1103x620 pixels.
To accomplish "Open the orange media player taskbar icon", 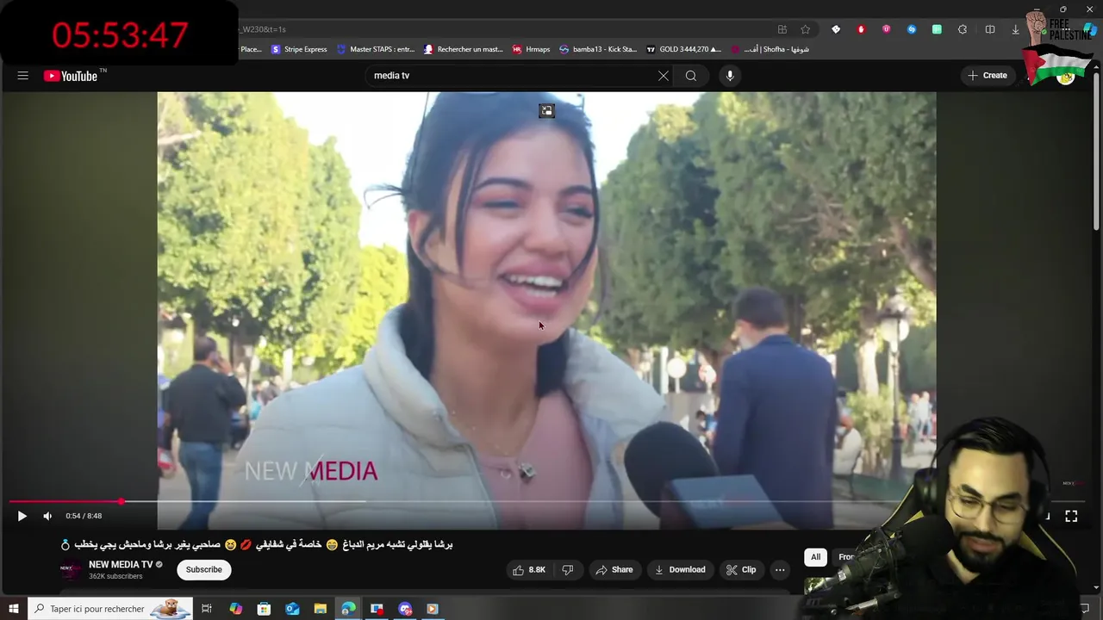I will [433, 609].
